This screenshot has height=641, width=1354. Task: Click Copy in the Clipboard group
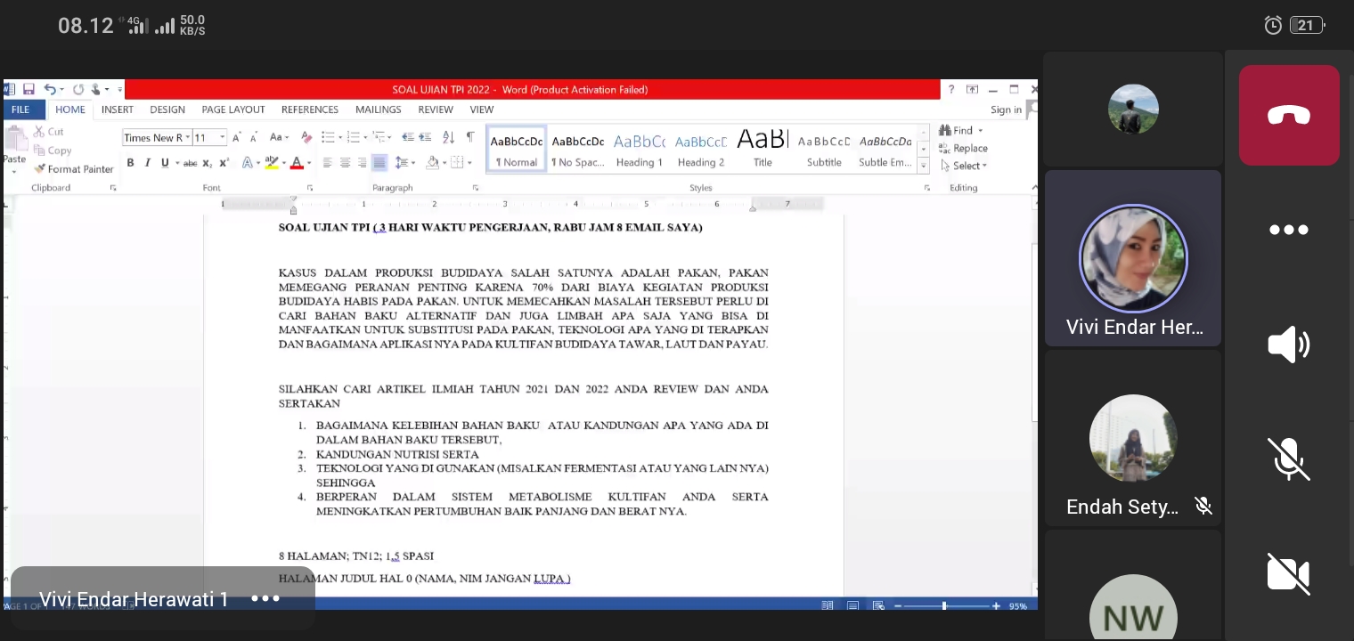click(53, 150)
